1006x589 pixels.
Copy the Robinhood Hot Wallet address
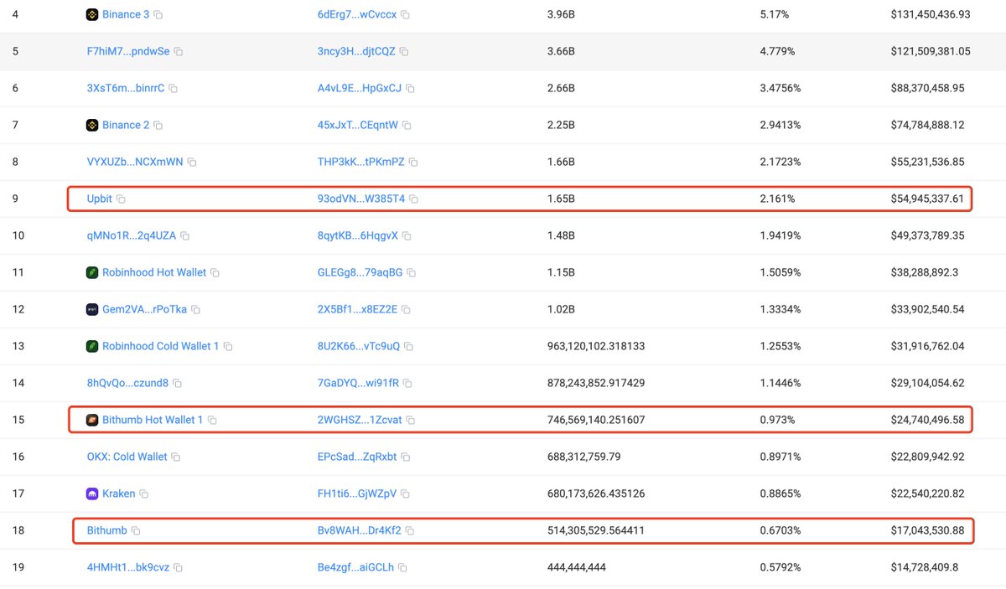[215, 273]
